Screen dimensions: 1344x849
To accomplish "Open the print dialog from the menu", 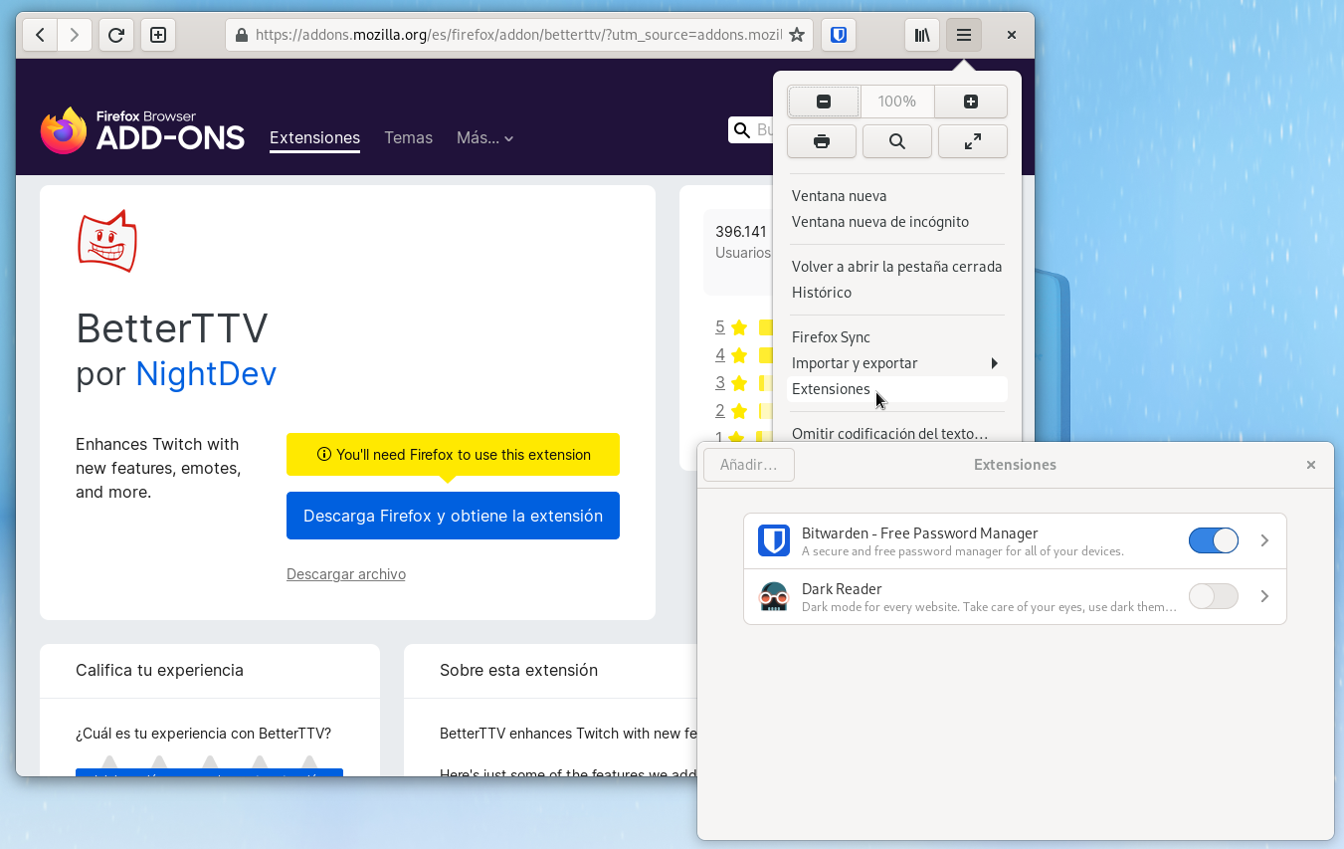I will pyautogui.click(x=821, y=141).
